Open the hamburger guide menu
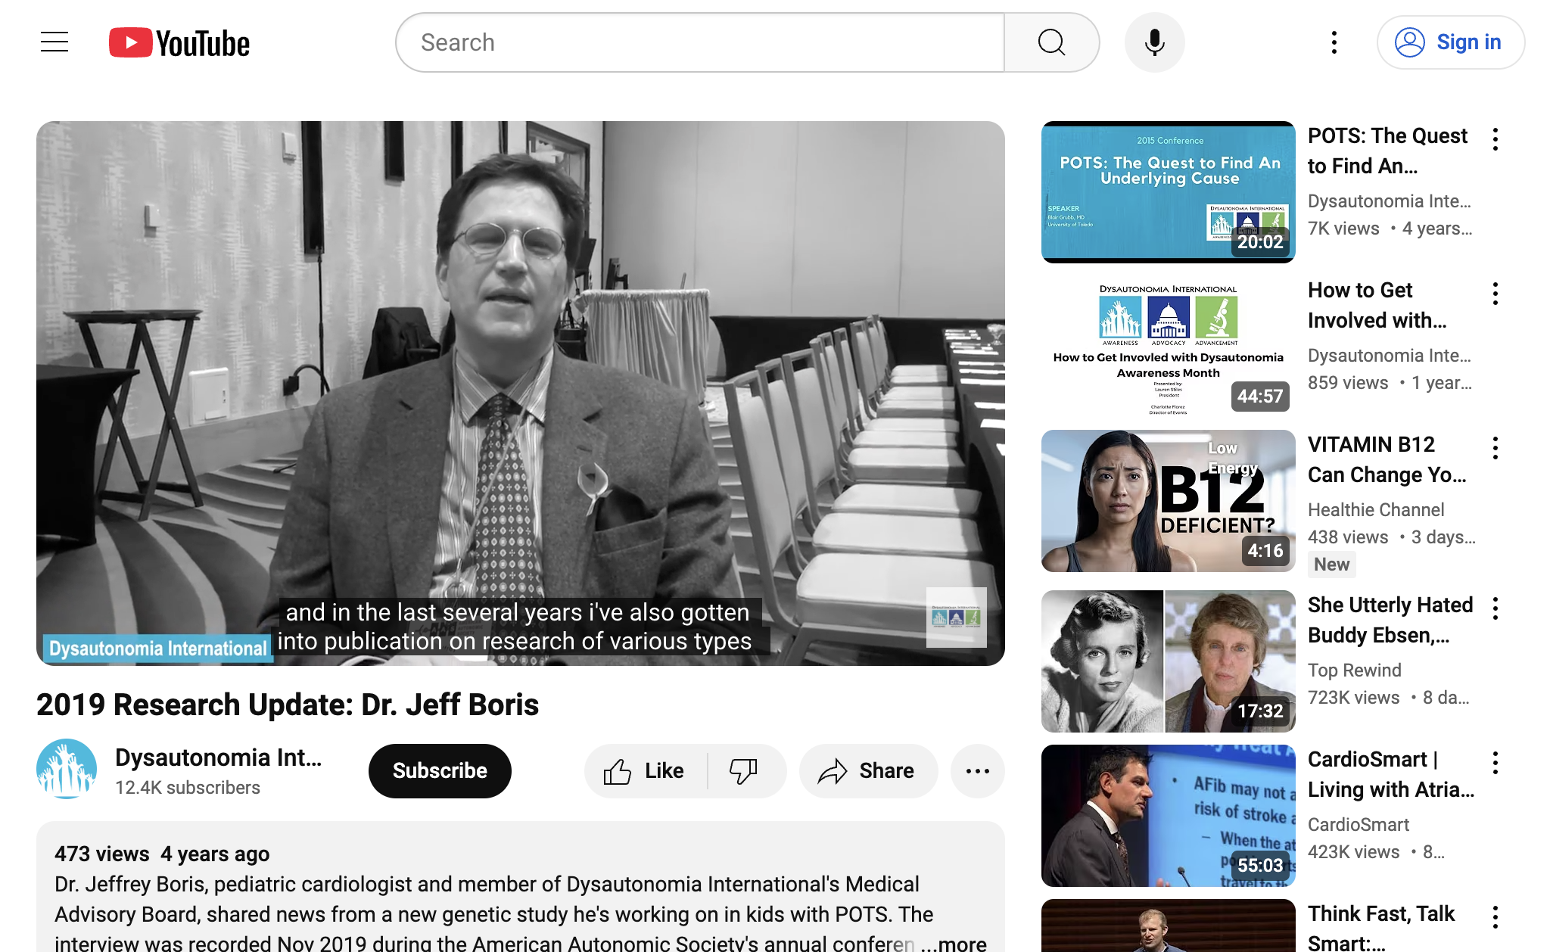 point(54,42)
